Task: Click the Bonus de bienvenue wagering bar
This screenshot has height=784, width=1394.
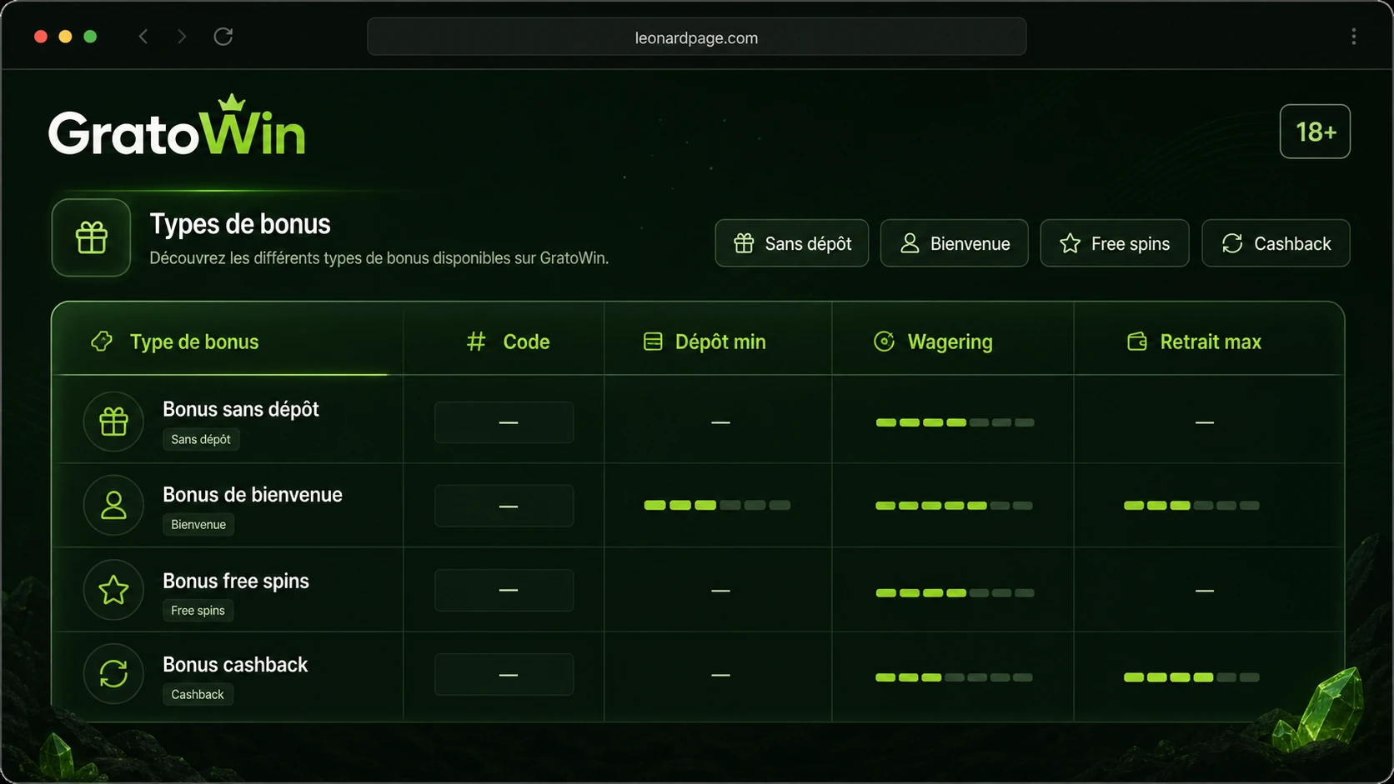Action: point(954,506)
